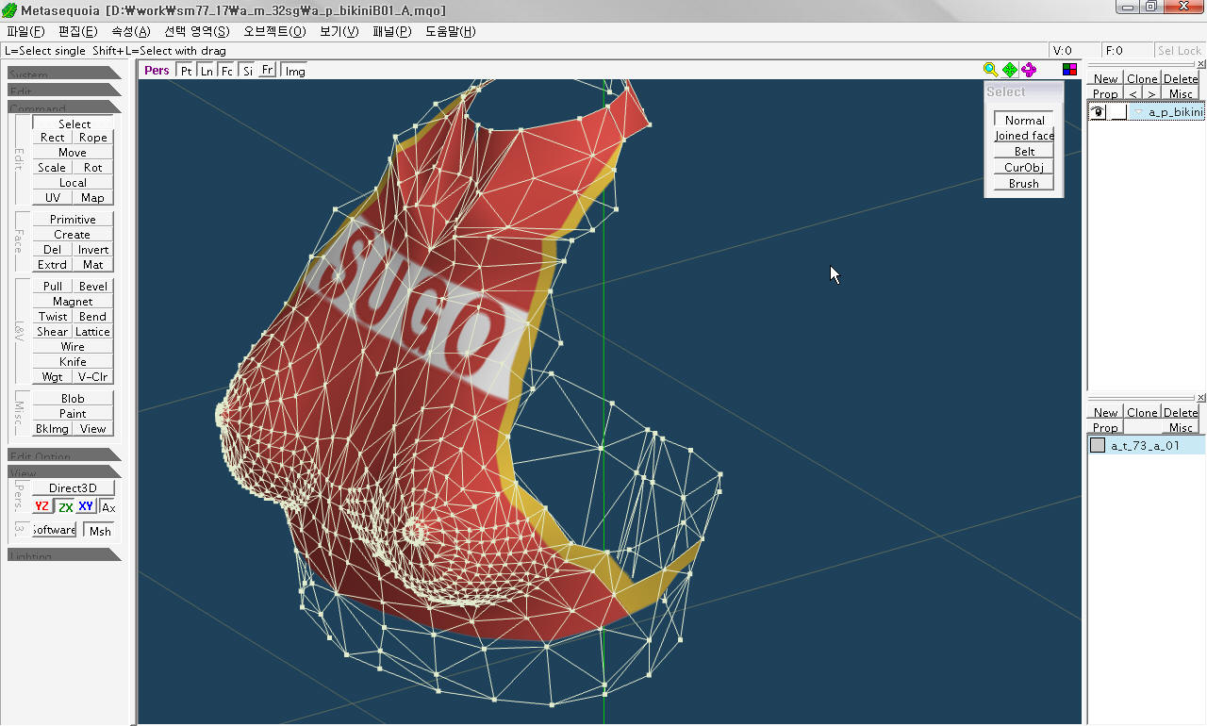Enable ZX plane grid button
Screen dimensions: 1207x726
point(64,506)
